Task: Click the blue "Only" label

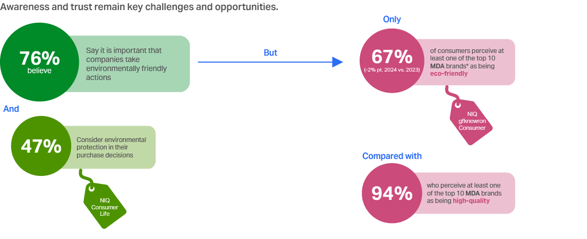Action: point(392,20)
